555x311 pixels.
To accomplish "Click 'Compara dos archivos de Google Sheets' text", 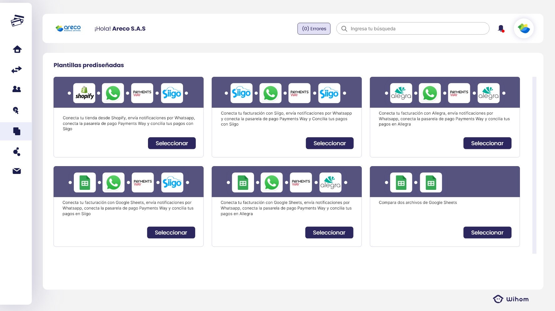I will click(418, 202).
